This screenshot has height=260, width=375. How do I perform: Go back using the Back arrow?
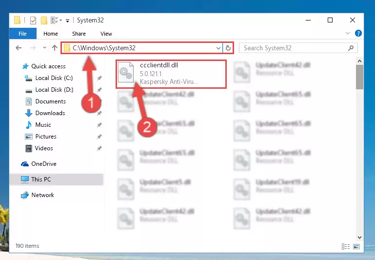pos(19,48)
